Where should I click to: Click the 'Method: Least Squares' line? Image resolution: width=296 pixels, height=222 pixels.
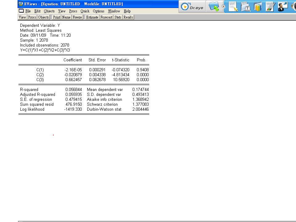[x=41, y=31]
